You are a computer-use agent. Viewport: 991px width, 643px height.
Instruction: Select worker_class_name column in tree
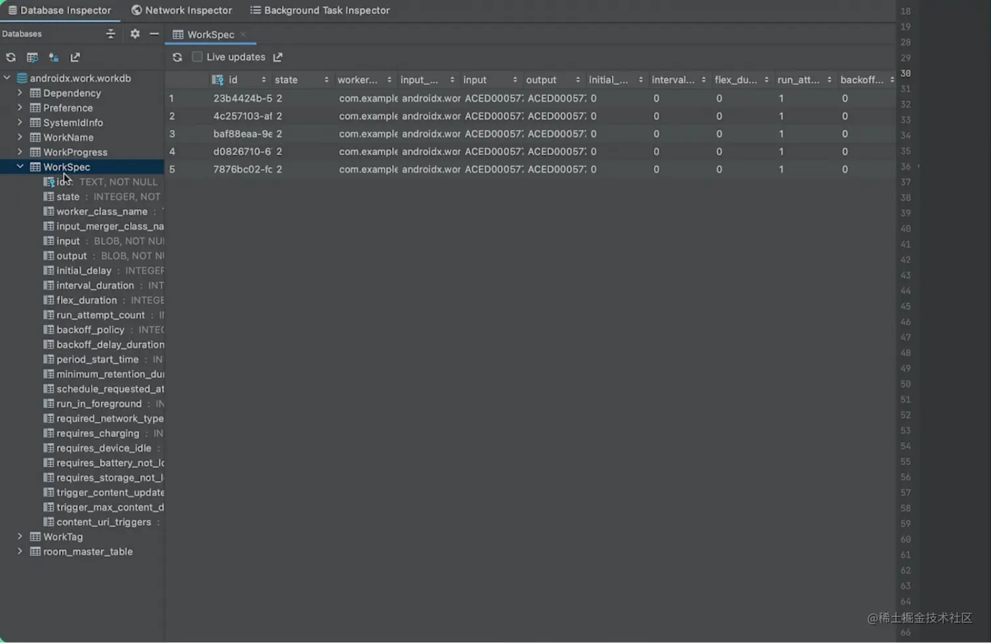[102, 212]
